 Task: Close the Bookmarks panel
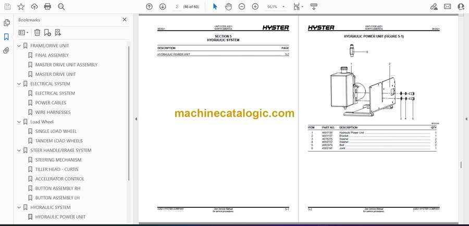pos(125,20)
